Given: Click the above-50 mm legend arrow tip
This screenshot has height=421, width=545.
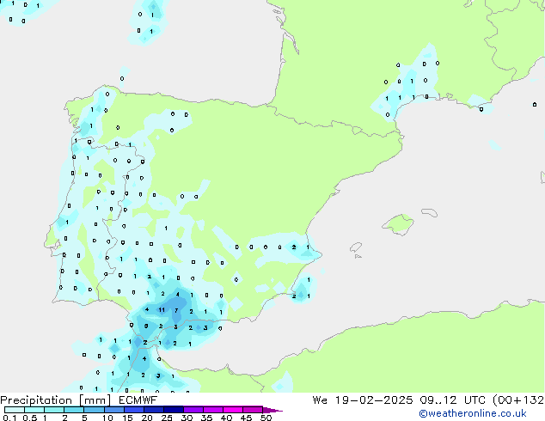Looking at the screenshot, I should pos(272,410).
